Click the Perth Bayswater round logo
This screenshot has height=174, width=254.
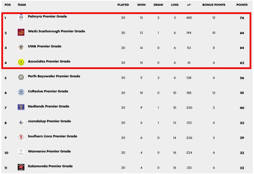point(21,77)
